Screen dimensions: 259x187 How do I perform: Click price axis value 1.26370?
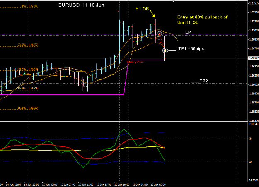pos(254,67)
